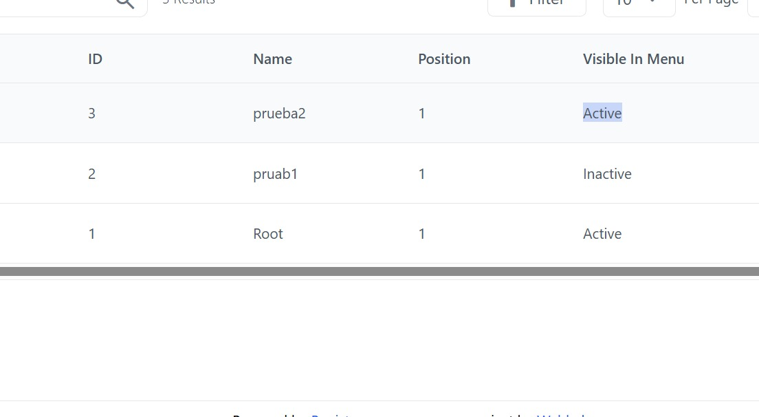The width and height of the screenshot is (759, 417).
Task: Open the per-page count dropdown
Action: [638, 4]
